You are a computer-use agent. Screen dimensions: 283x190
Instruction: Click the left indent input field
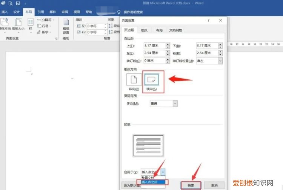95,26
